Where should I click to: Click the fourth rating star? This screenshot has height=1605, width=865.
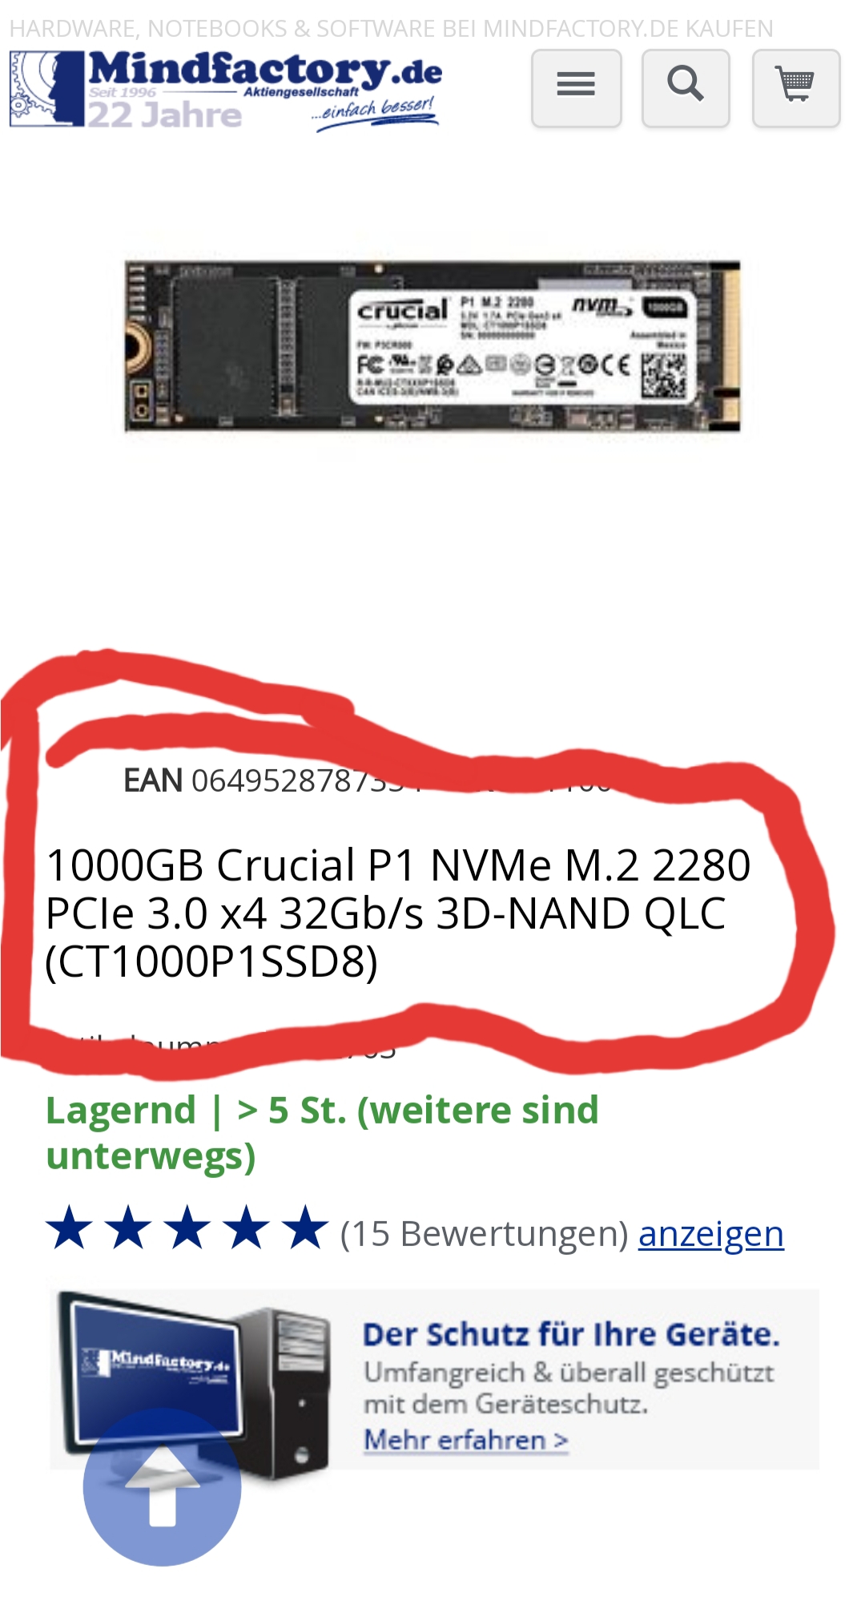point(246,1228)
